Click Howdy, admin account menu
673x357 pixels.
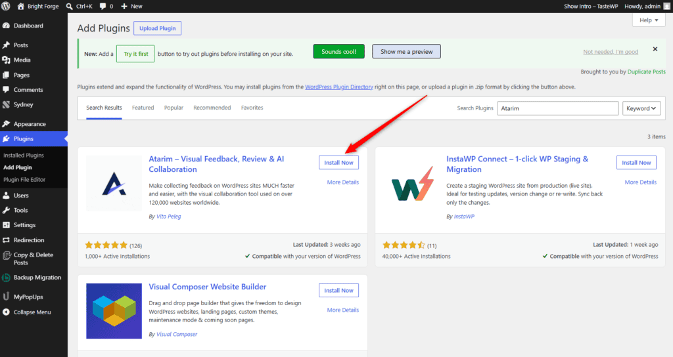coord(647,6)
